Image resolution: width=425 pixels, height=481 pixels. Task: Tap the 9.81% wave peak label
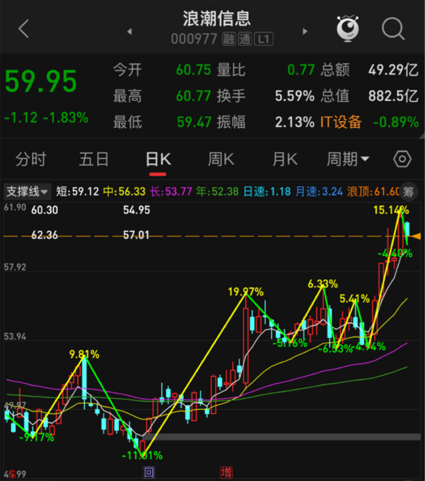(85, 355)
